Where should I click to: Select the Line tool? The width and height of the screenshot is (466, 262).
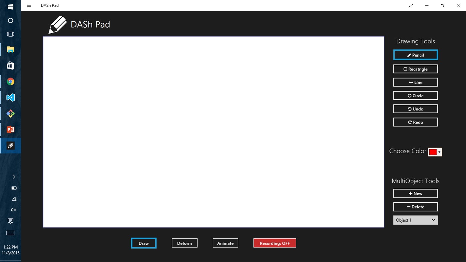pos(415,82)
